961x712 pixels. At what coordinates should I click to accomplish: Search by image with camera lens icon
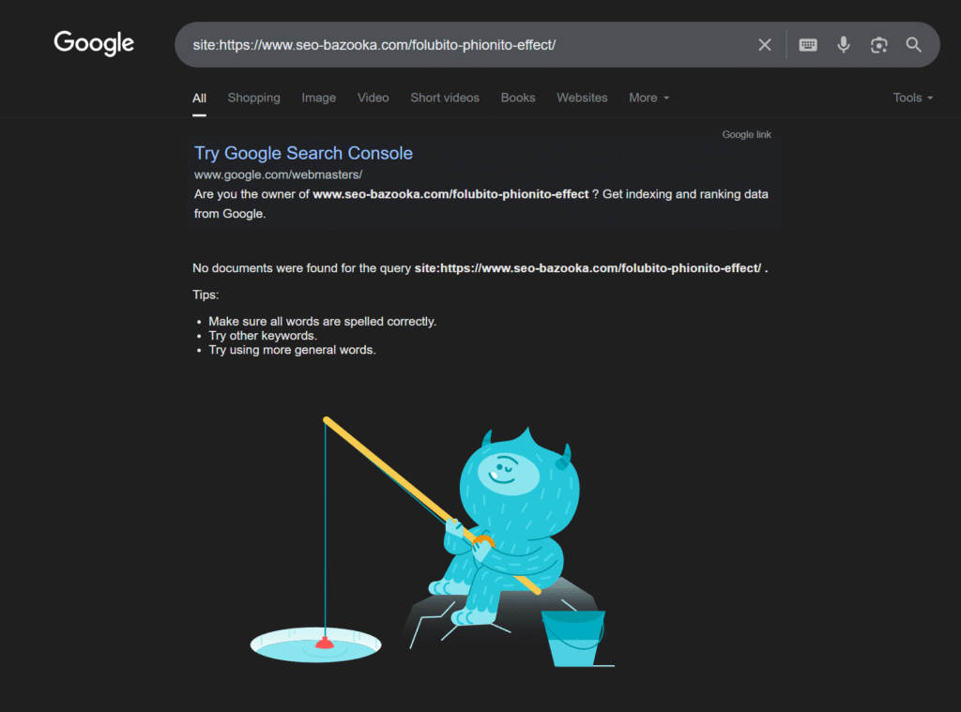(878, 45)
